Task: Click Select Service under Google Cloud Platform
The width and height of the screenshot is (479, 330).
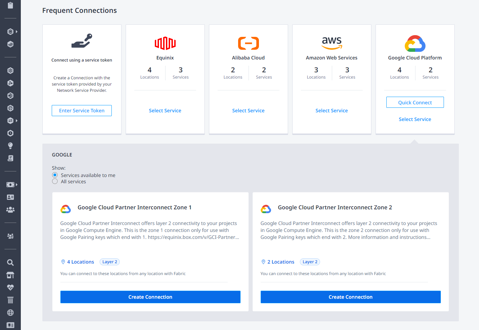Action: pos(415,119)
